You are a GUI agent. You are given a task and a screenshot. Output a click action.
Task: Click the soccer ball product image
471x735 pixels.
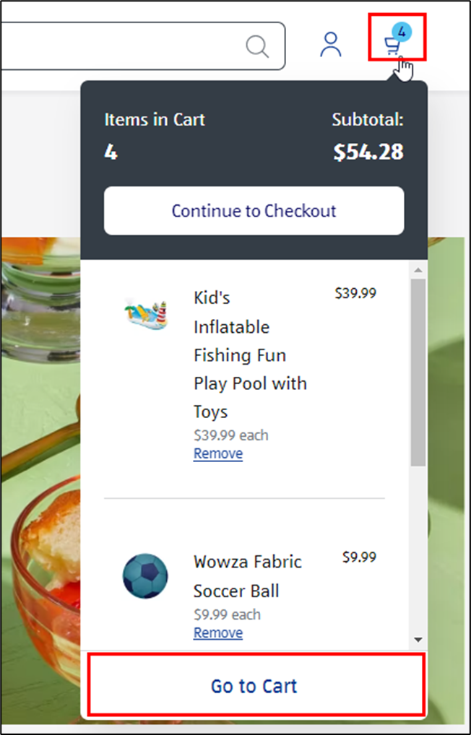tap(146, 575)
